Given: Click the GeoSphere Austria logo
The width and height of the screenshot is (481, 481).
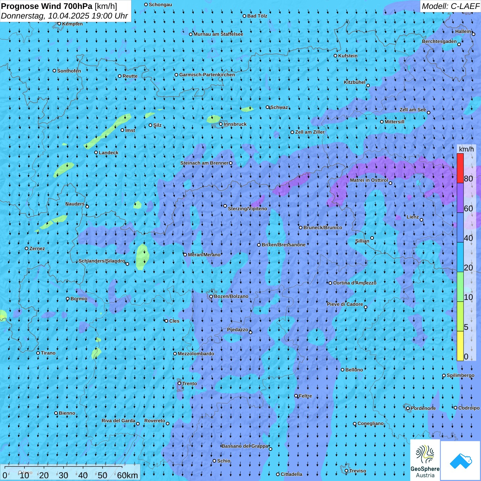Looking at the screenshot, I should (425, 460).
